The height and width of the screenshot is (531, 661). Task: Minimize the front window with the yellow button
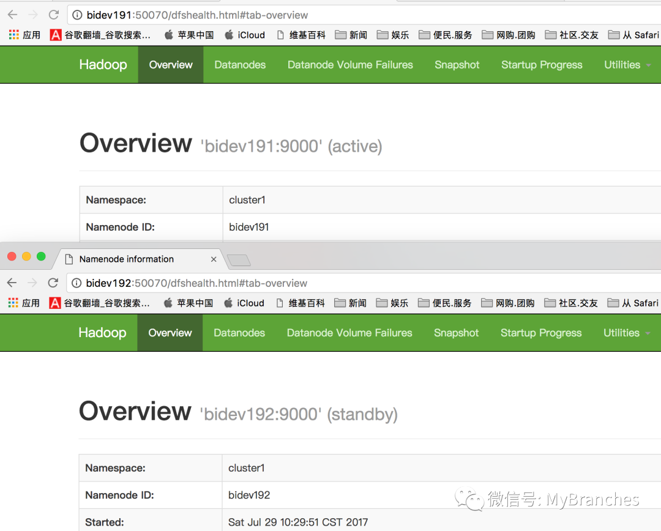[26, 256]
